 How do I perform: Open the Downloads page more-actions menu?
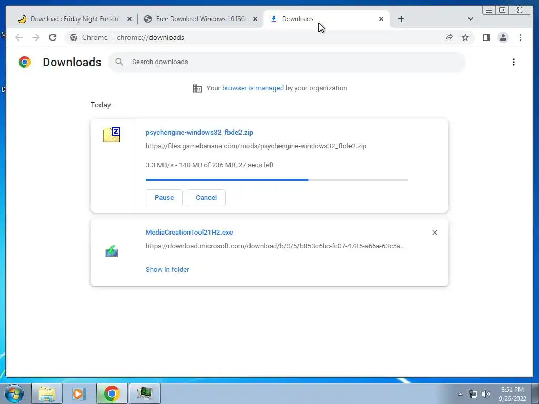point(514,62)
